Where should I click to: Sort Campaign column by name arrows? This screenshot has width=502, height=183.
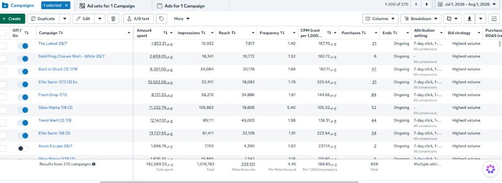pyautogui.click(x=61, y=33)
